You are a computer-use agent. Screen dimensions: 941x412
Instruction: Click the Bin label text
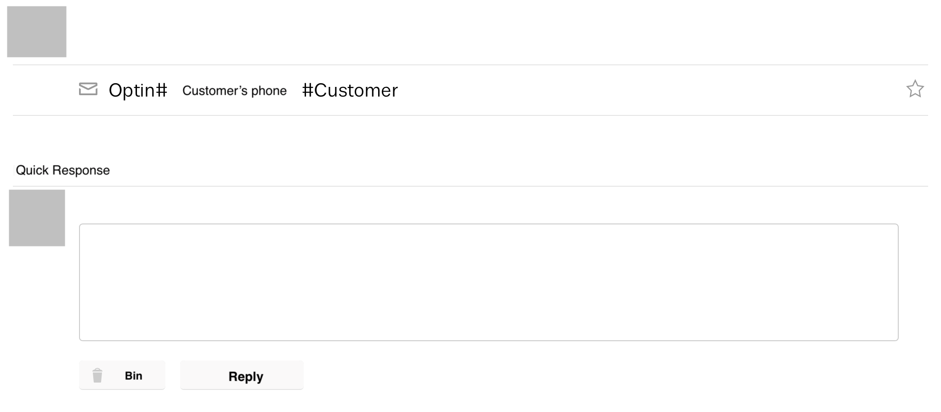(x=134, y=376)
